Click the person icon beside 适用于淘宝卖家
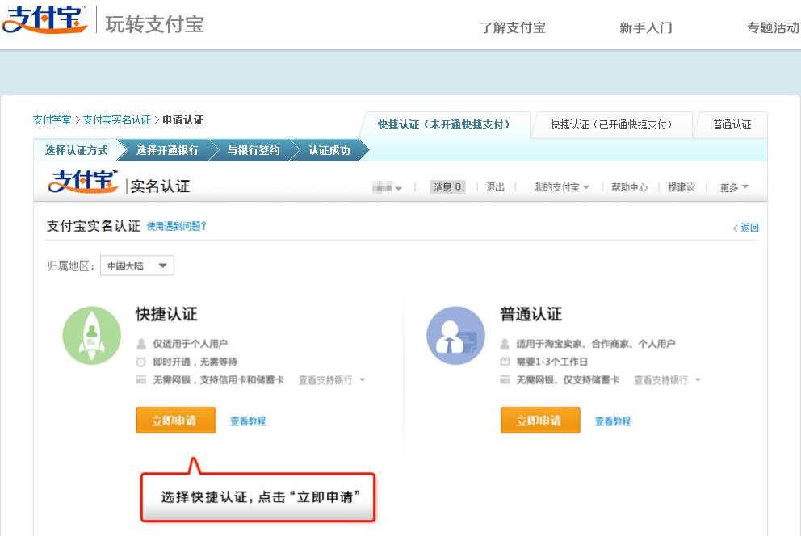801x536 pixels. [x=505, y=344]
